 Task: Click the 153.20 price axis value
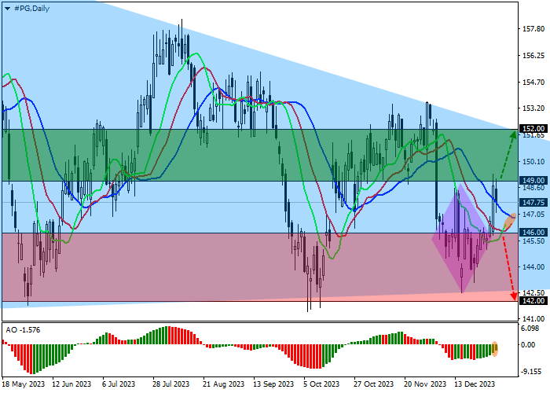coord(533,108)
